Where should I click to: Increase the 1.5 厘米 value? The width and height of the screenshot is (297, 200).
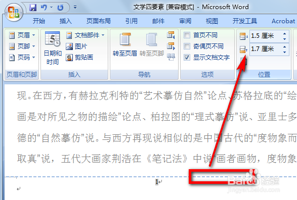tap(284, 33)
